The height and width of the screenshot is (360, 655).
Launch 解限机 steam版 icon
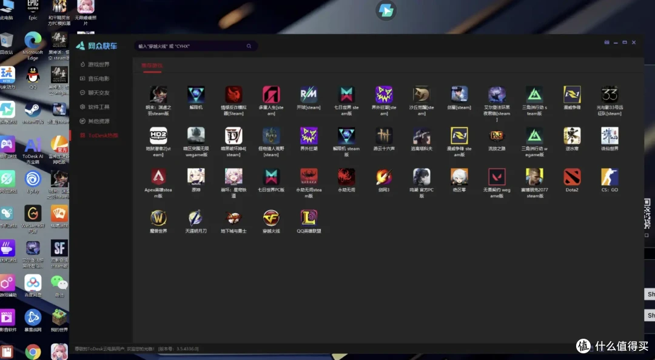pyautogui.click(x=346, y=136)
